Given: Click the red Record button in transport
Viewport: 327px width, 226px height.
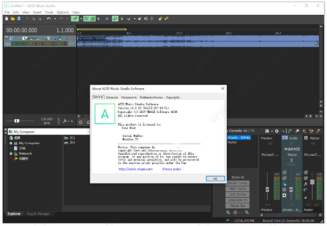Looking at the screenshot, I should (x=81, y=123).
